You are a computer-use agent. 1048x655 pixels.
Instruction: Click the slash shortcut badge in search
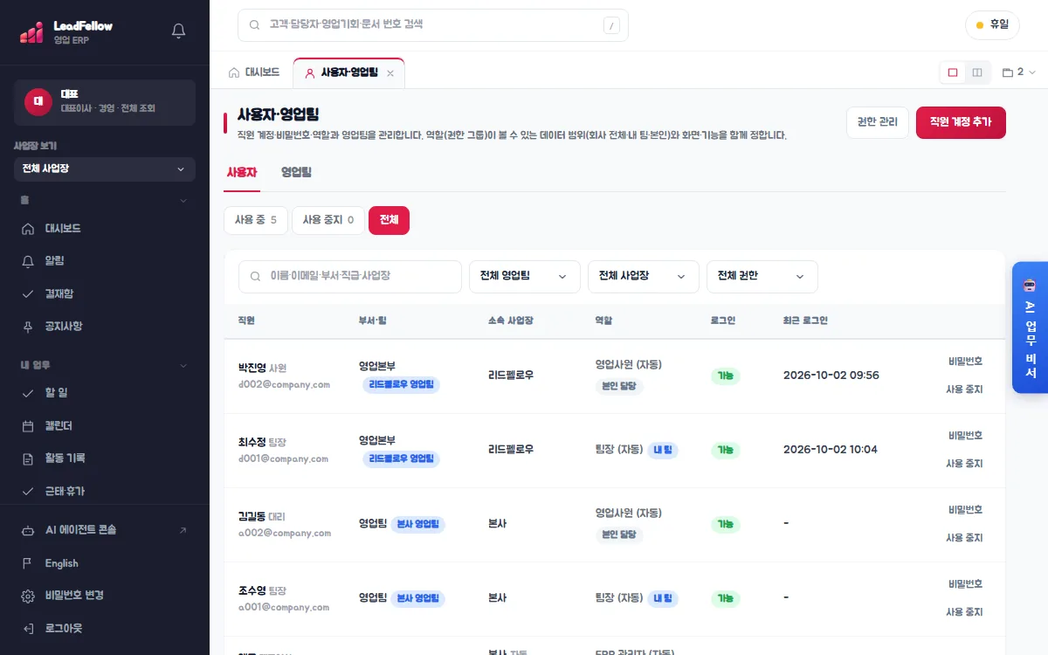coord(611,25)
